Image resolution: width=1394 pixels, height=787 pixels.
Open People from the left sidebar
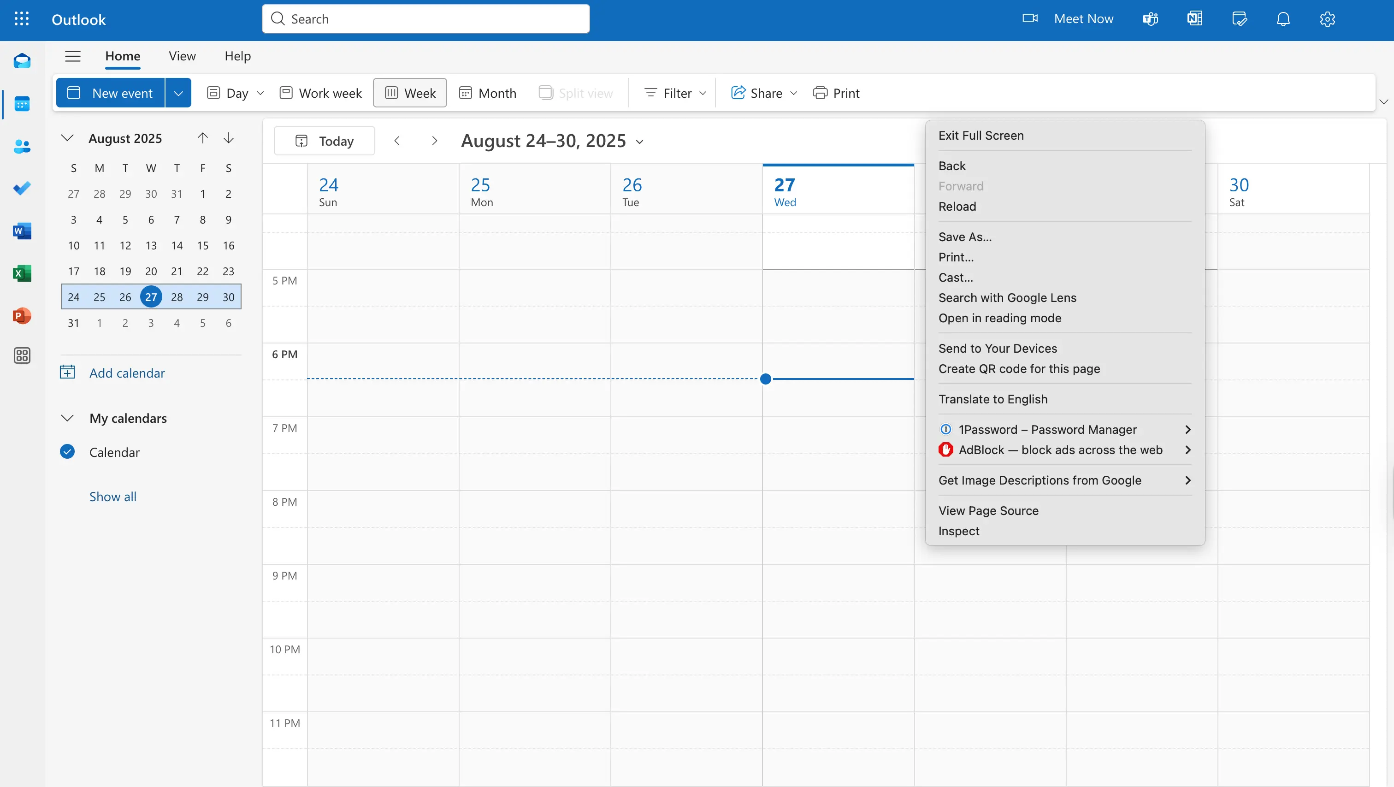22,146
